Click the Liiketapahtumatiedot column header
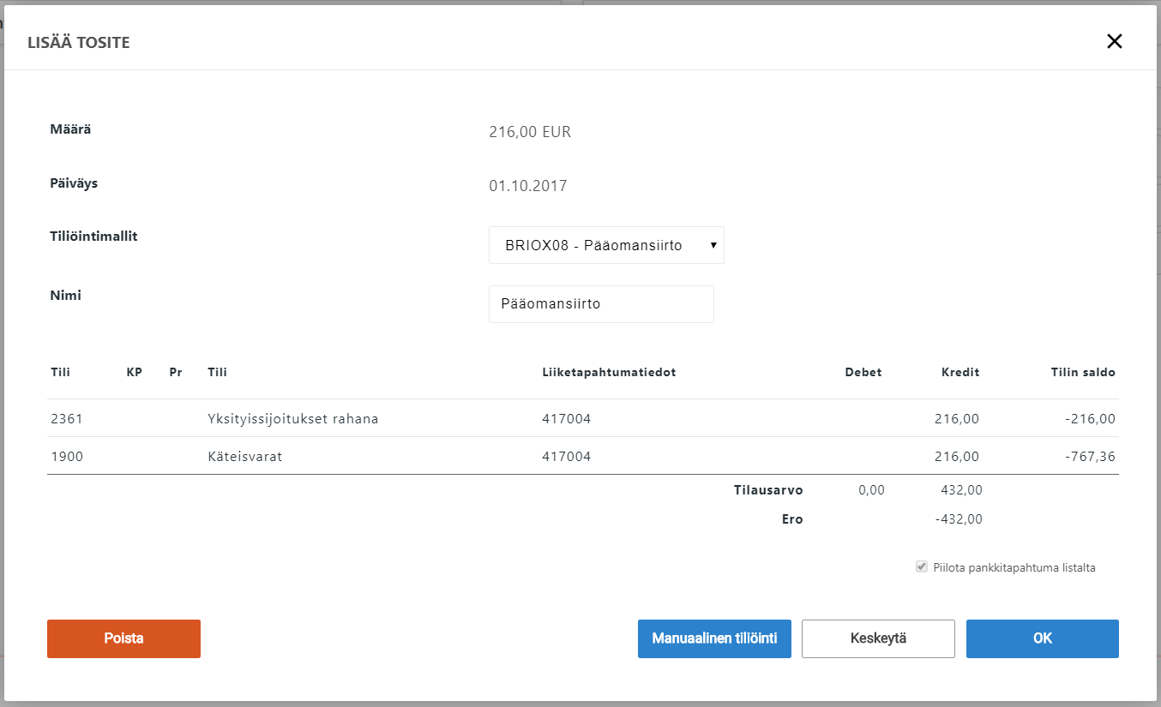The height and width of the screenshot is (707, 1161). (x=609, y=373)
